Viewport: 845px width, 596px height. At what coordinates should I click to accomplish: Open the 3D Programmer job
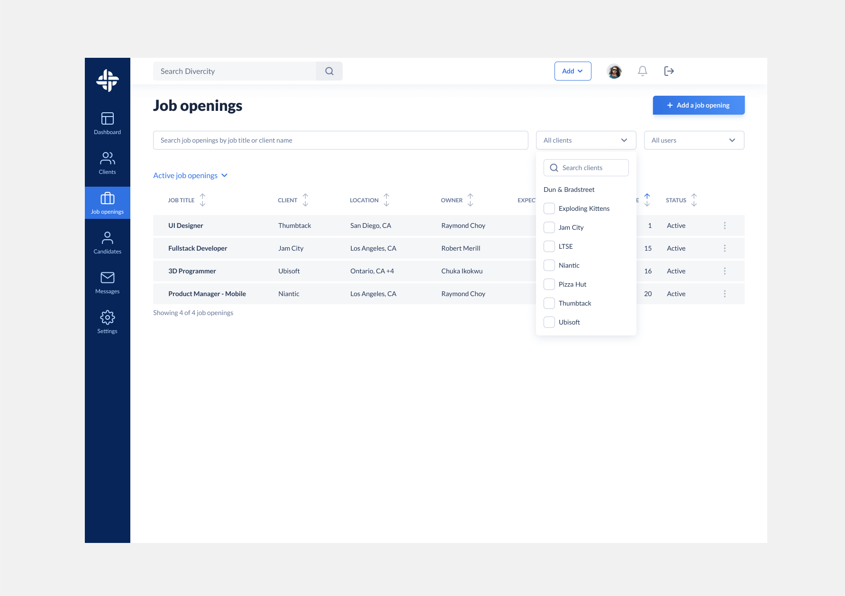click(x=192, y=271)
